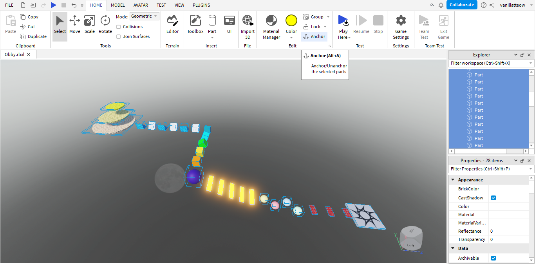535x275 pixels.
Task: Open the Toolbox panel
Action: click(x=195, y=25)
